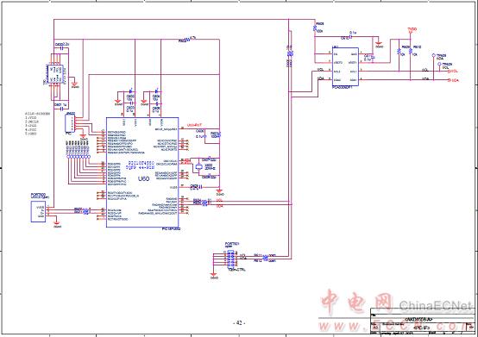478x337 pixels.
Task: Click the page number 42 at bottom
Action: [x=239, y=322]
